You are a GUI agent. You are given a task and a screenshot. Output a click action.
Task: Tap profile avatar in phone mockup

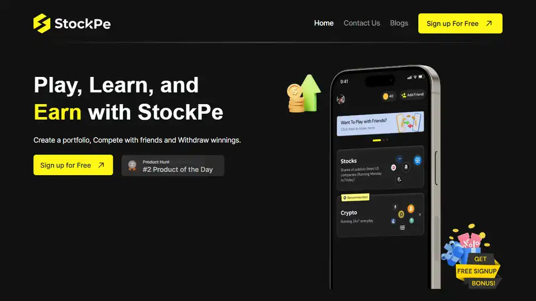click(341, 99)
